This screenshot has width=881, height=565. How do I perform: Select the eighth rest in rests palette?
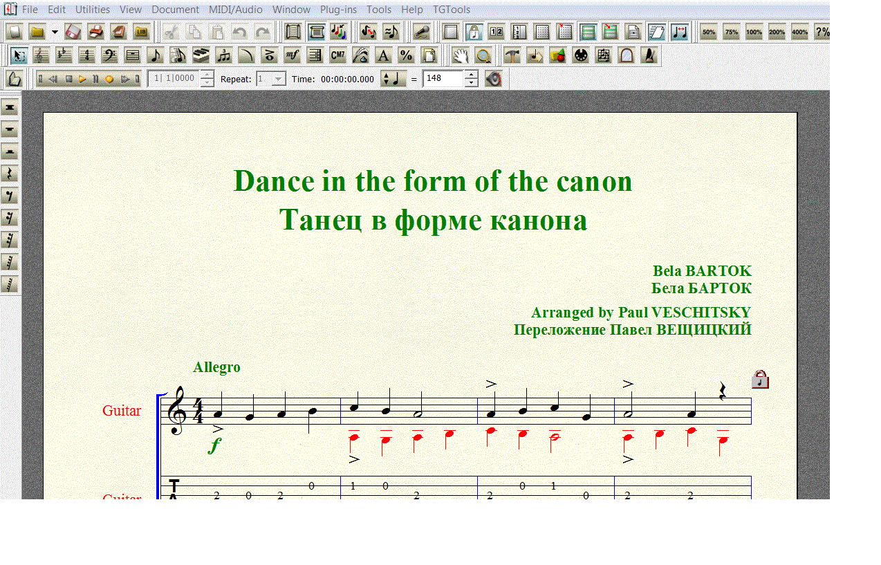pyautogui.click(x=10, y=196)
